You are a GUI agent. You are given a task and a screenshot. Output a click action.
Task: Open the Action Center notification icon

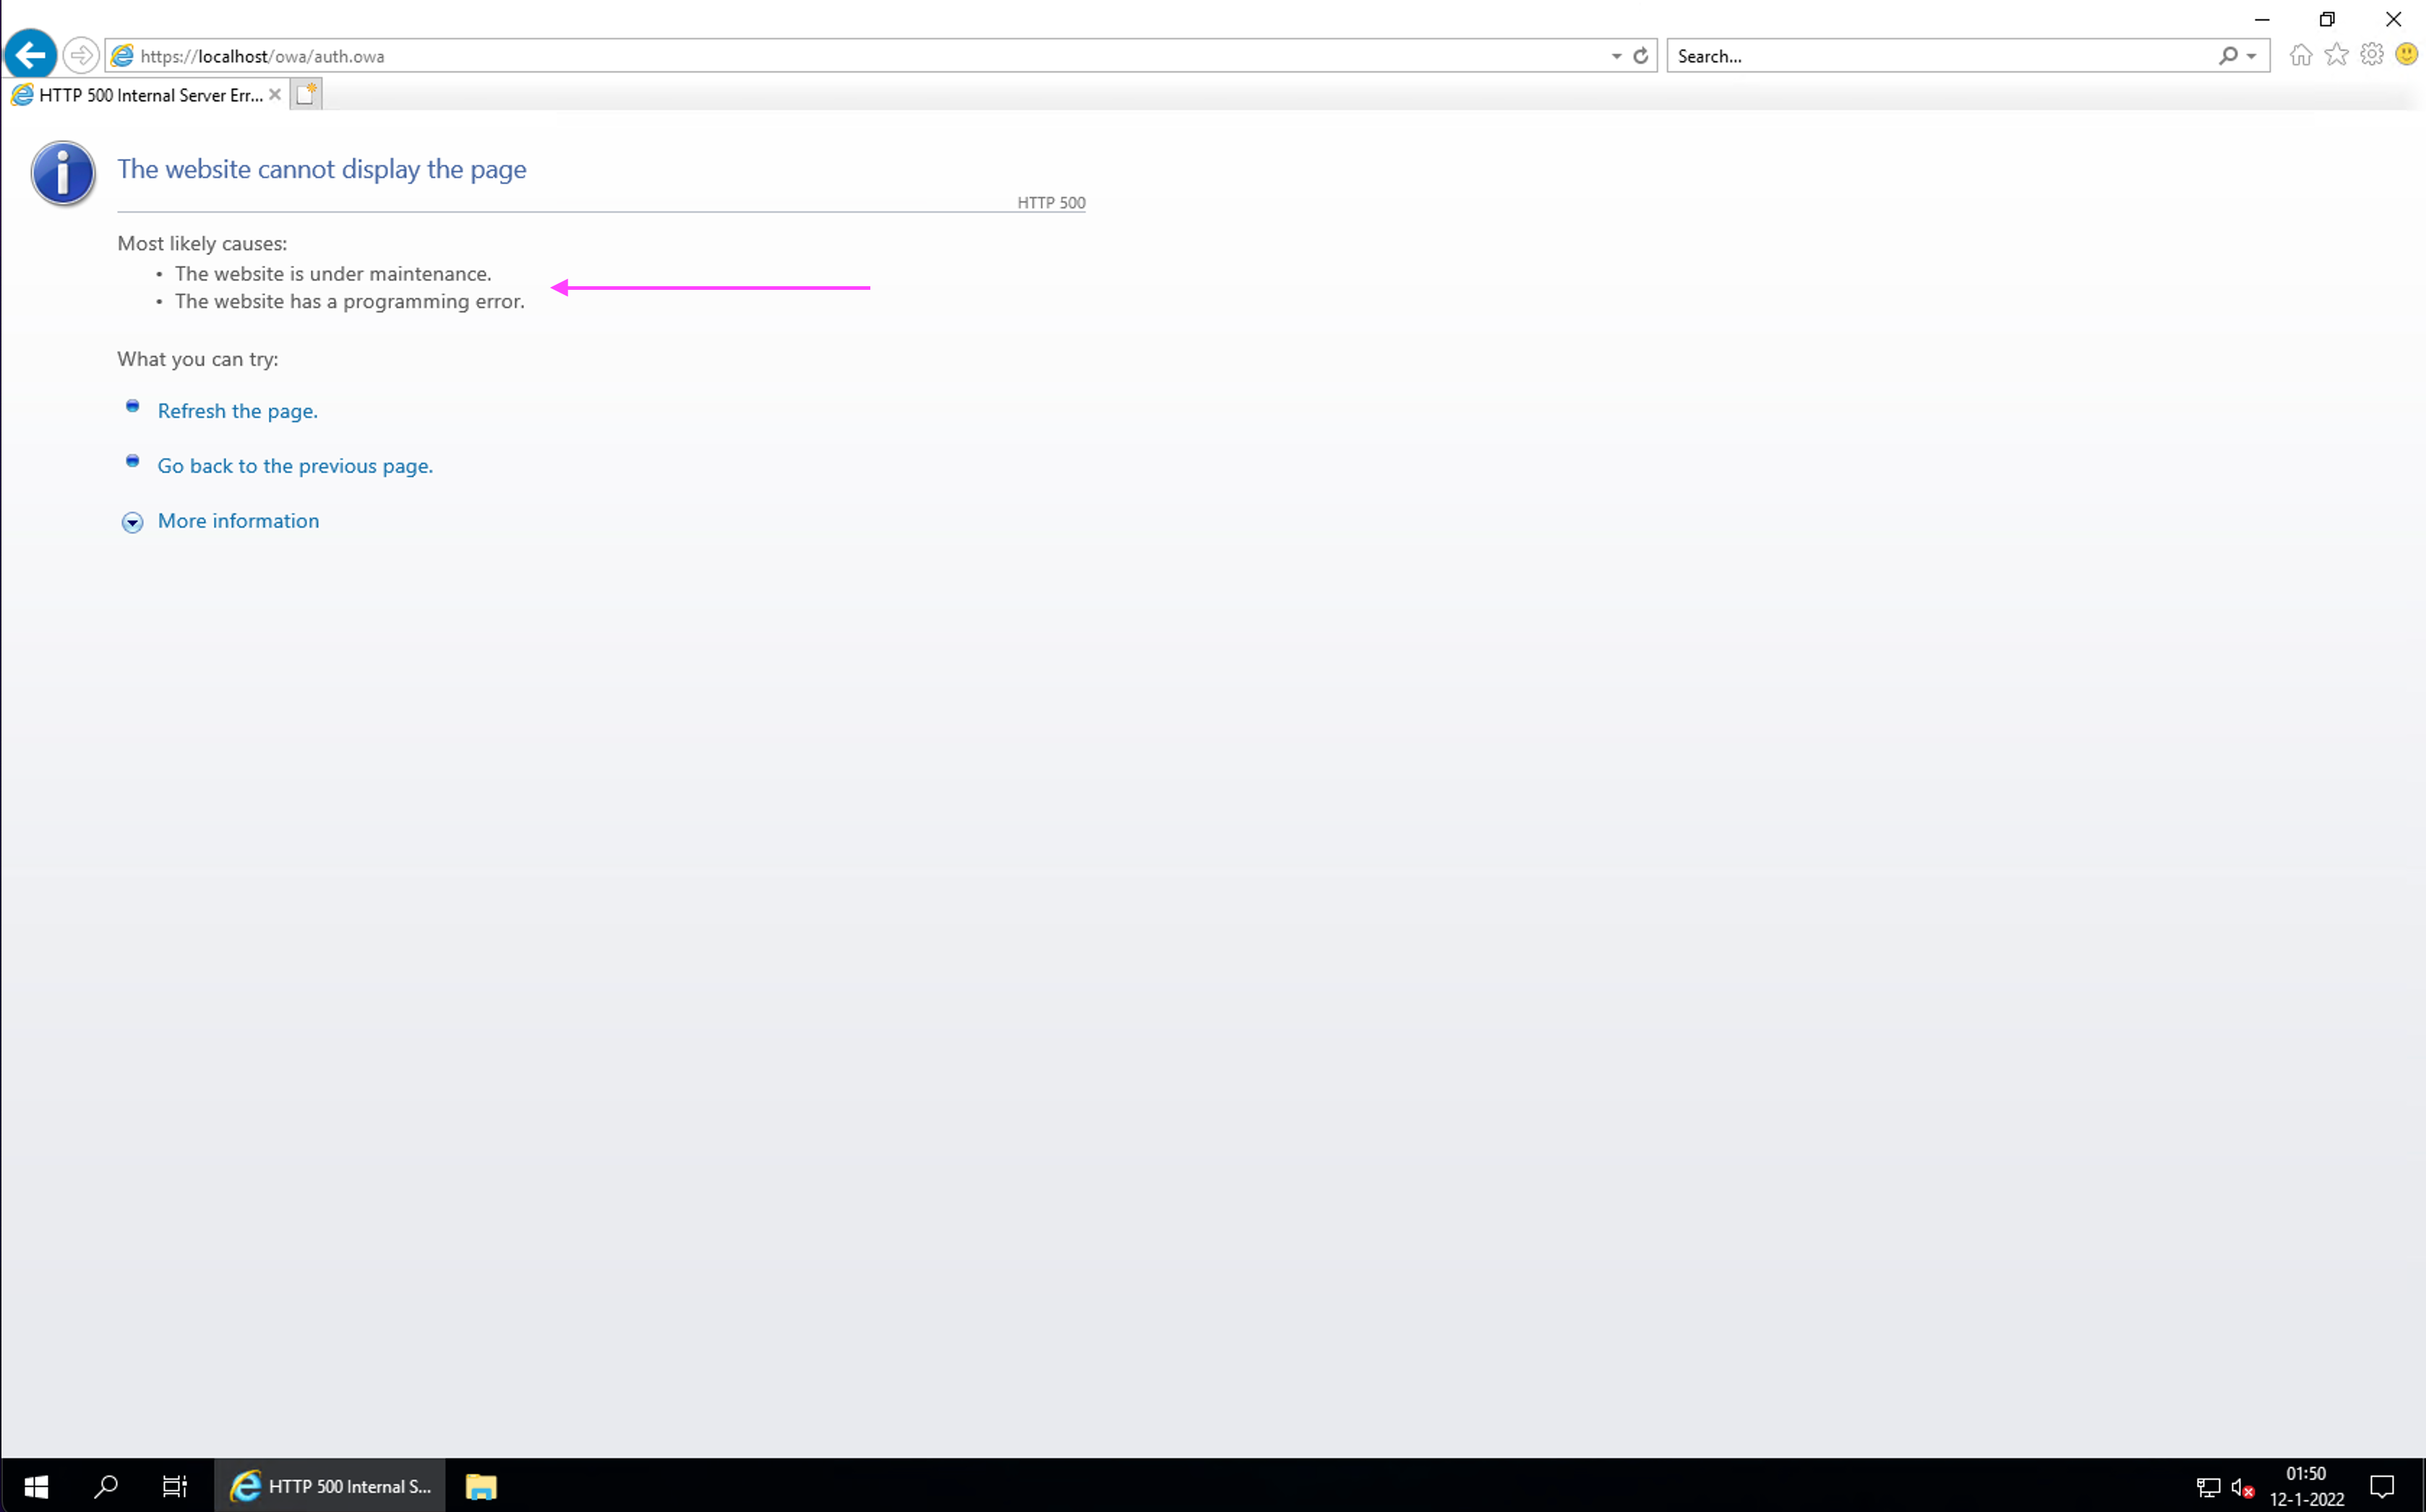click(2384, 1487)
